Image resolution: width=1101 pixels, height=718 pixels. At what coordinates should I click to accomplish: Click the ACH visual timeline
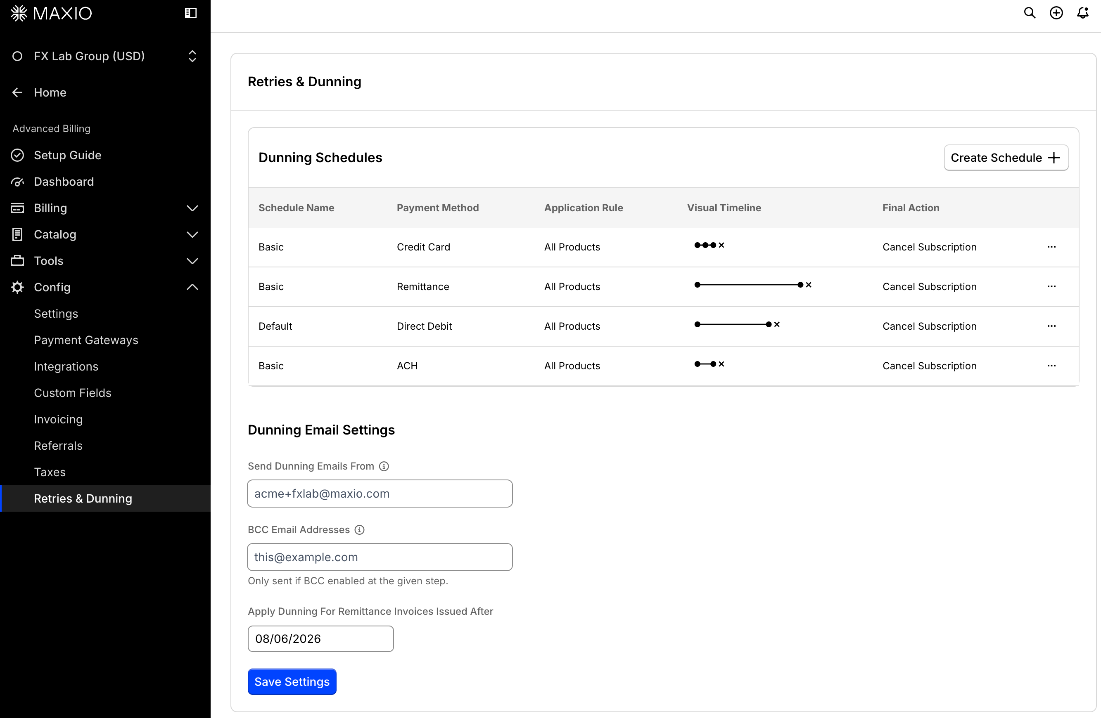tap(709, 364)
